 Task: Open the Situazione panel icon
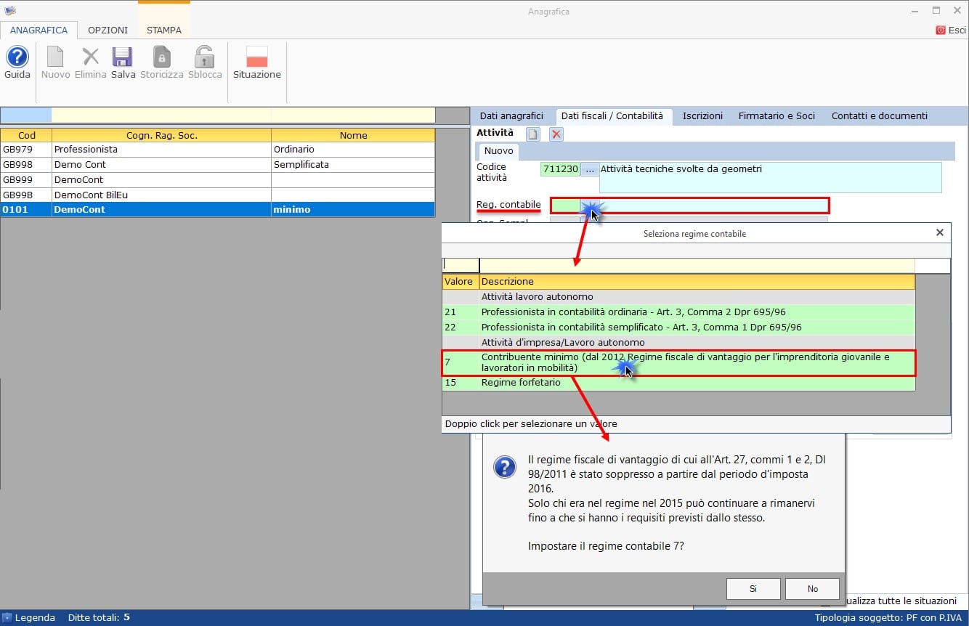coord(256,57)
